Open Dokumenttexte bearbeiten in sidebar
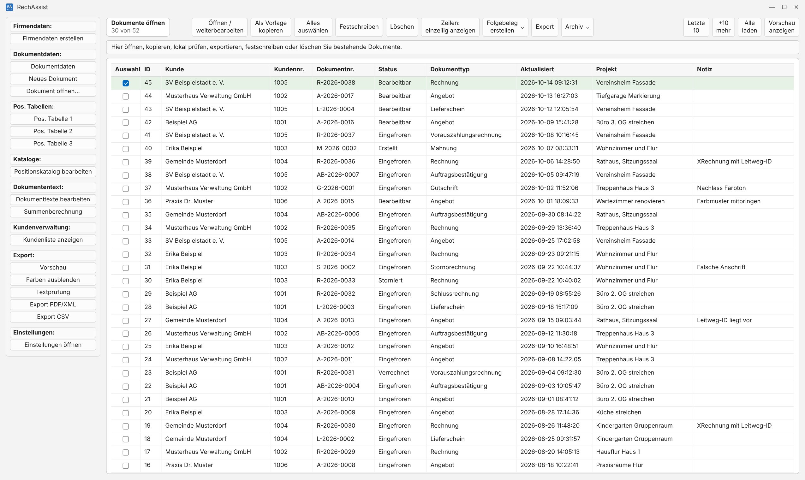 53,199
